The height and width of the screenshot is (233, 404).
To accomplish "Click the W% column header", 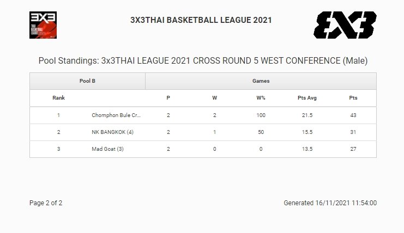I will pyautogui.click(x=261, y=98).
